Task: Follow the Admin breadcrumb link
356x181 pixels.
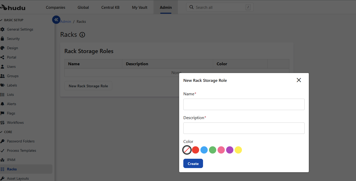Action: [66, 21]
